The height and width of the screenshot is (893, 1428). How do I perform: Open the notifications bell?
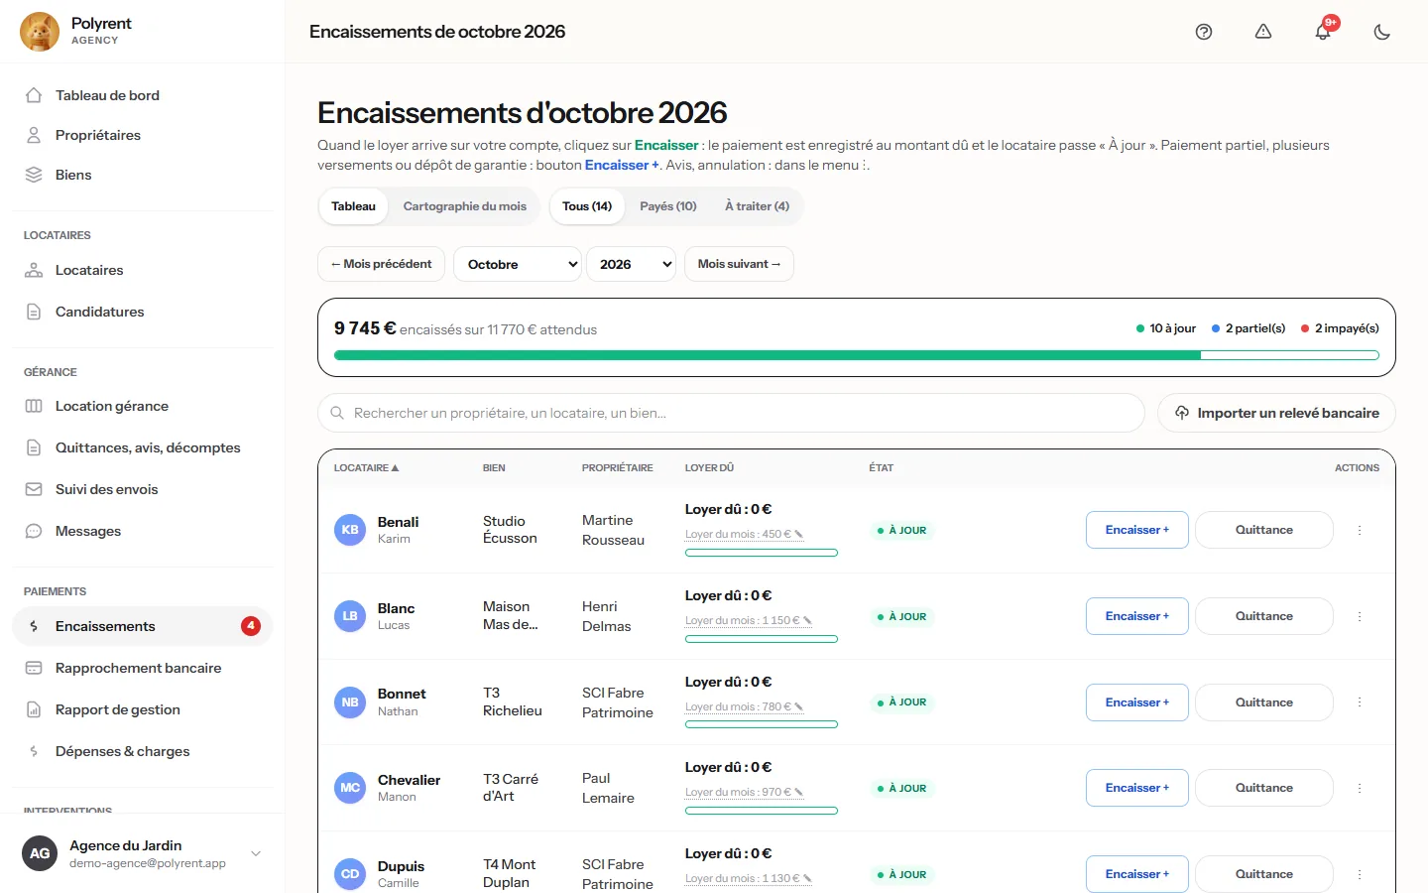1323,32
